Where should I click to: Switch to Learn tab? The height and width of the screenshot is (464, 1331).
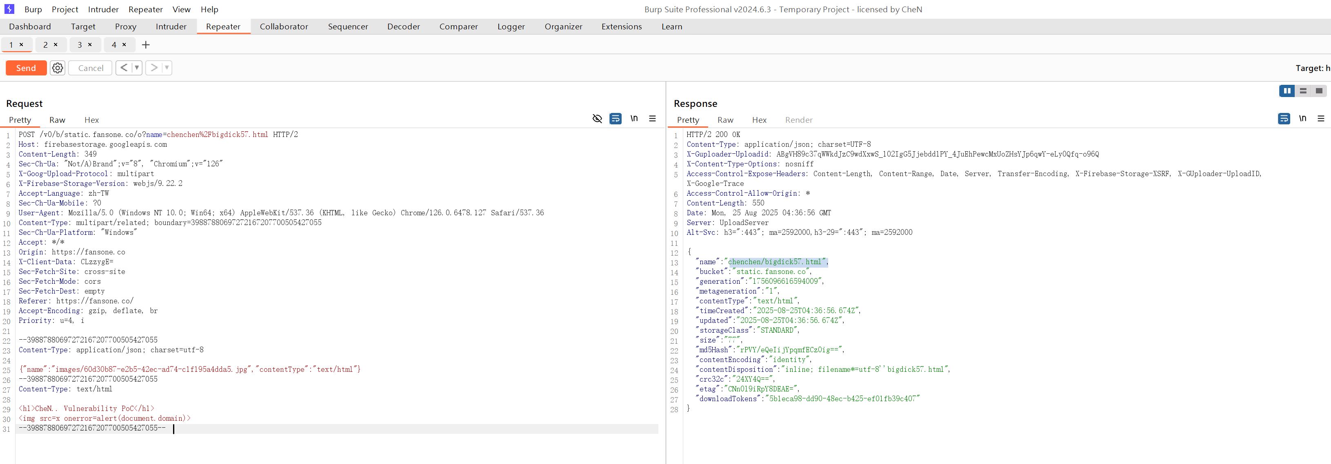click(672, 27)
